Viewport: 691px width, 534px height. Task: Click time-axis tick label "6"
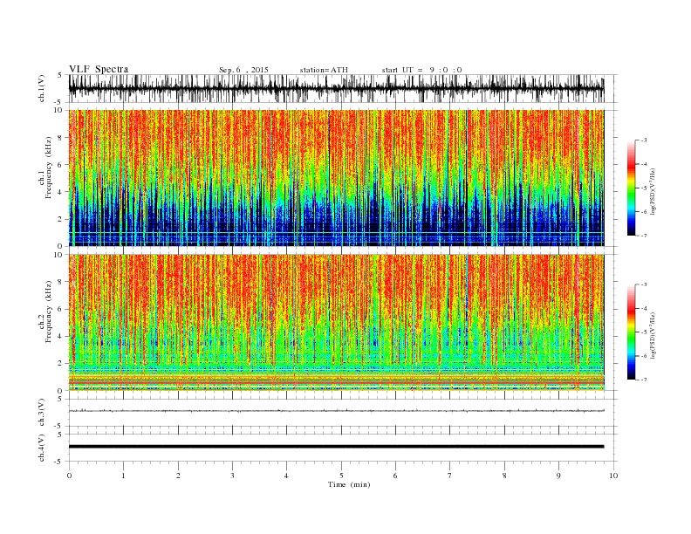(x=395, y=476)
